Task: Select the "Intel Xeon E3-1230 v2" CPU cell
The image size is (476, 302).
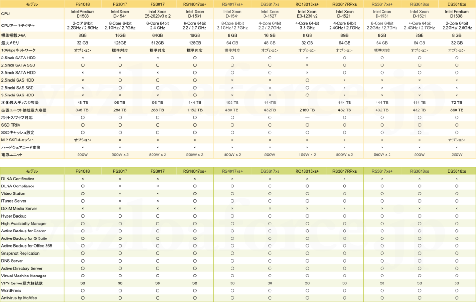Action: tap(307, 14)
